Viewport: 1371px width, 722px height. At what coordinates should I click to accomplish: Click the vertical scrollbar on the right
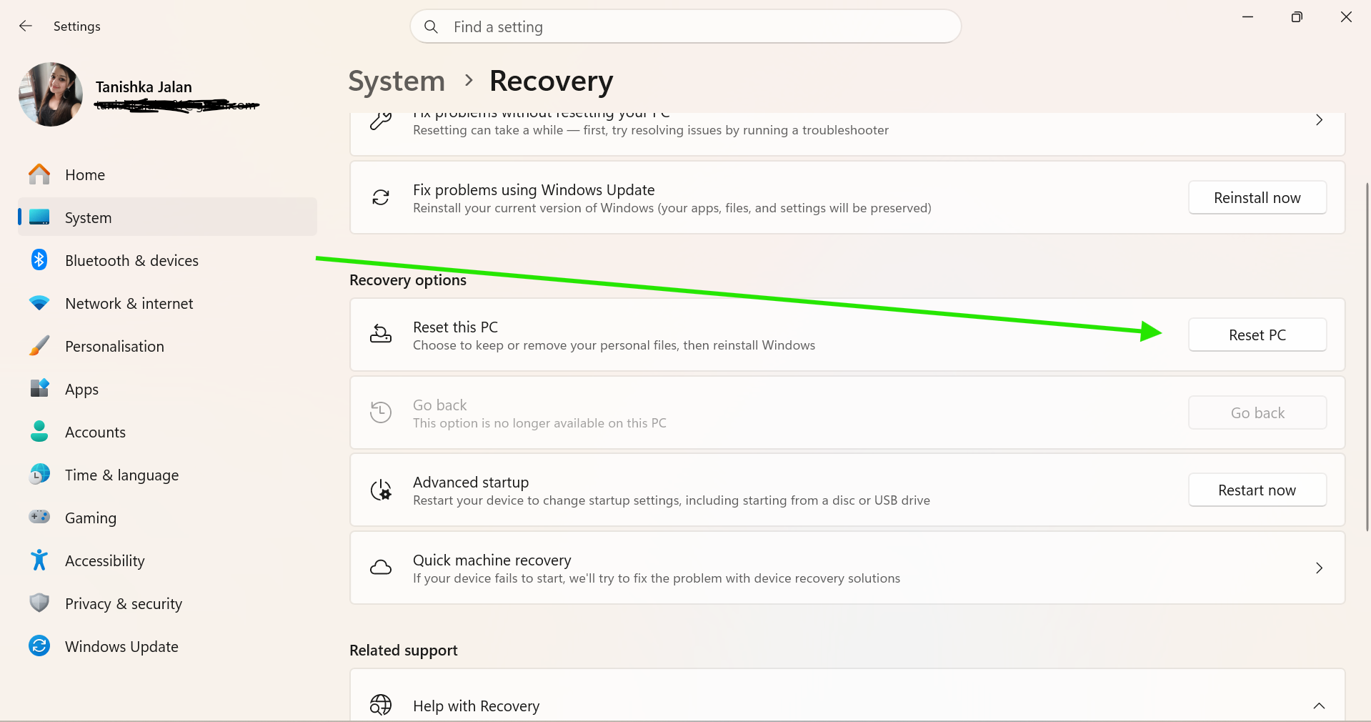tap(1367, 356)
